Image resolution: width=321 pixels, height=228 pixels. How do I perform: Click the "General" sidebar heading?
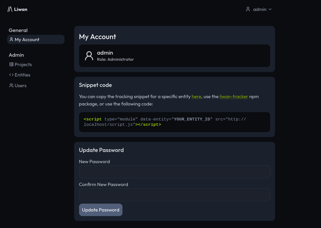[x=18, y=30]
